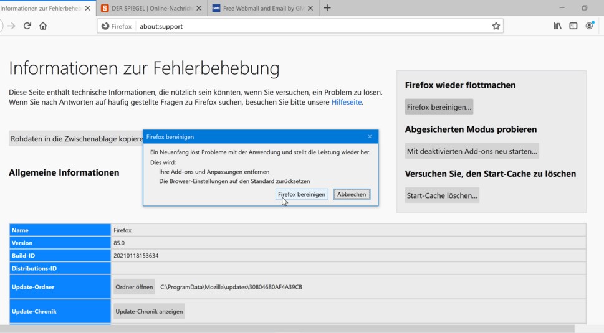604x333 pixels.
Task: Restore down the Firefox window
Action: pos(585,7)
